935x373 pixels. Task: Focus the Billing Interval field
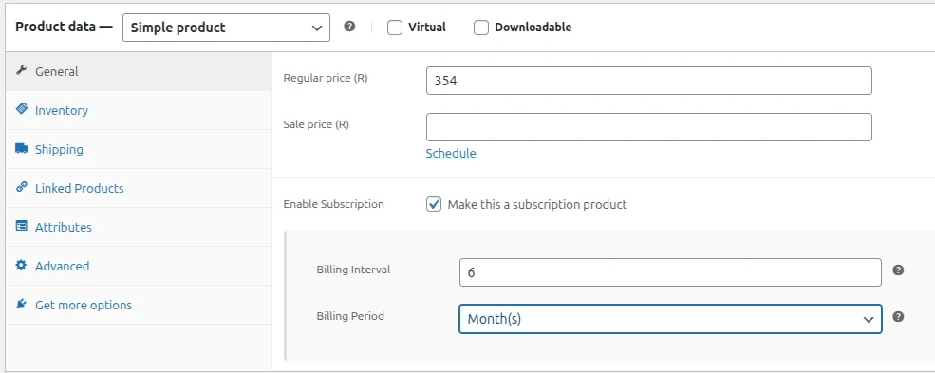(x=670, y=272)
